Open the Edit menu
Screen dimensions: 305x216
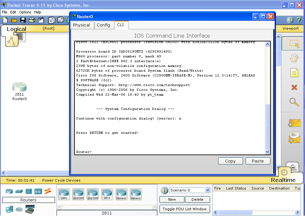tap(13, 12)
